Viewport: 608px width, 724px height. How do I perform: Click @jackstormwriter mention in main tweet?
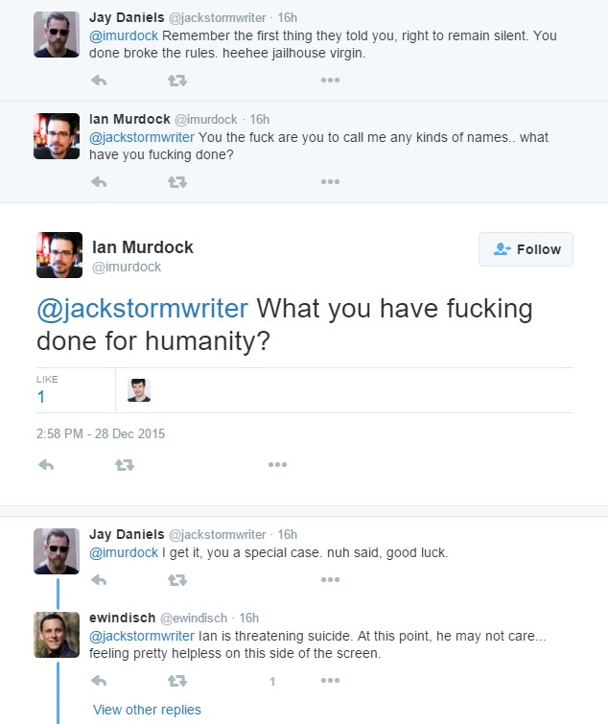coord(142,309)
